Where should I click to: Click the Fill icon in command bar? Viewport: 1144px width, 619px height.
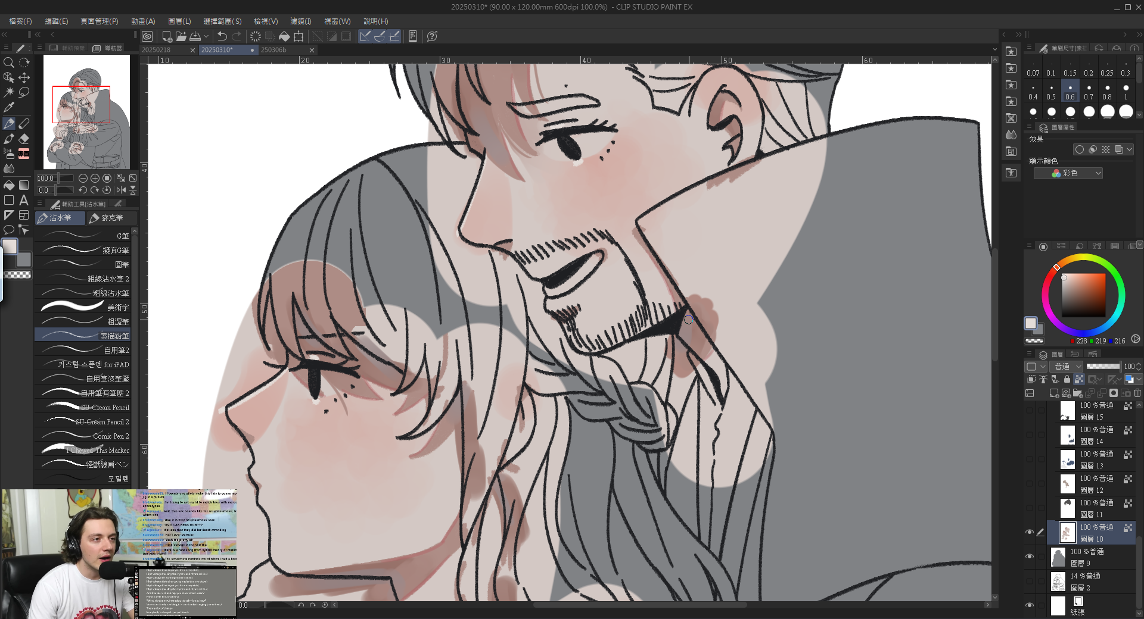(284, 36)
